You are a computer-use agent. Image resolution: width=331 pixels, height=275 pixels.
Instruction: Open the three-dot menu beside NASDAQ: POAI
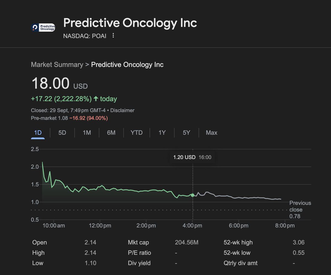pyautogui.click(x=113, y=36)
